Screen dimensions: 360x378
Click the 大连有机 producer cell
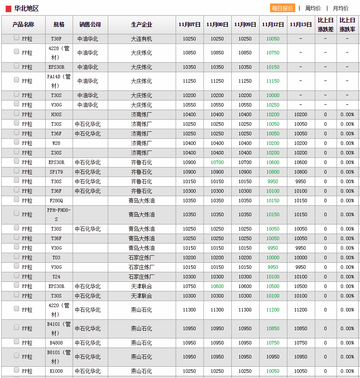[x=141, y=39]
